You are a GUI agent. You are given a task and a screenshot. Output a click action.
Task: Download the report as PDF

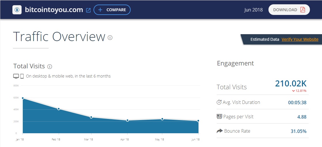click(289, 10)
